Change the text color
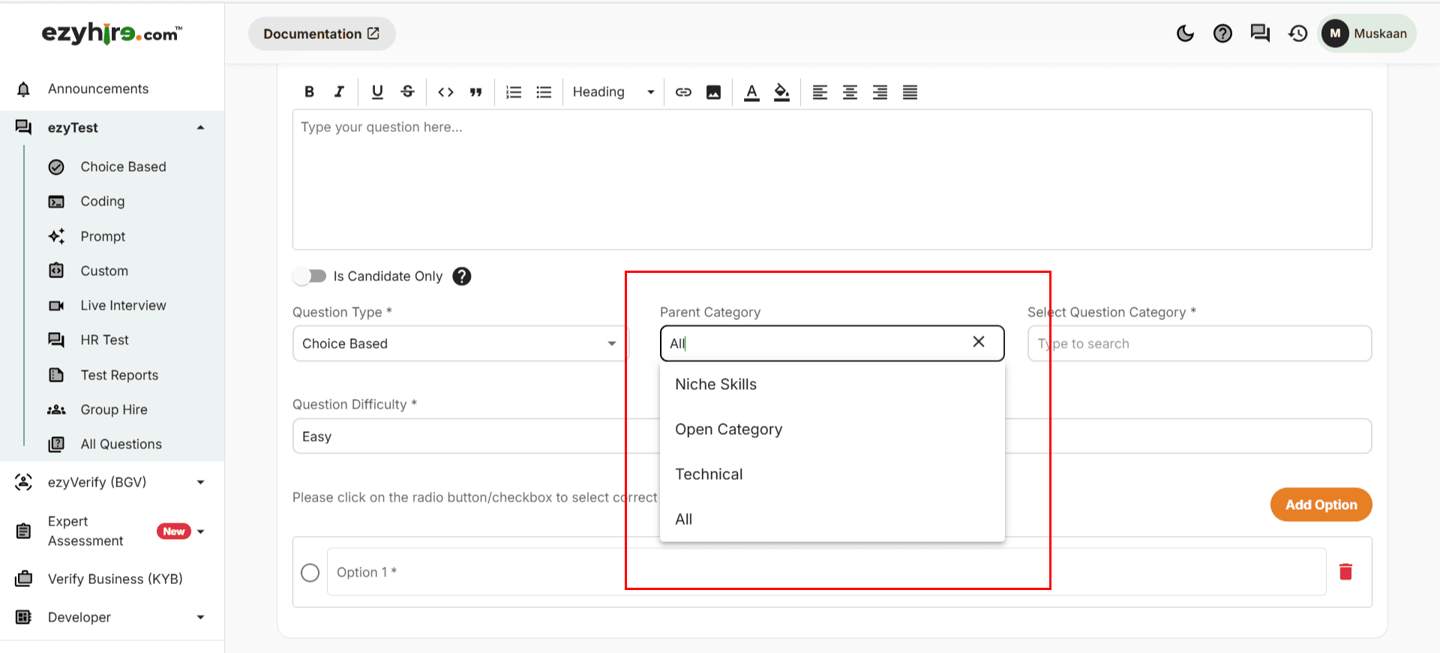Screen dimensions: 1440x653 [751, 91]
